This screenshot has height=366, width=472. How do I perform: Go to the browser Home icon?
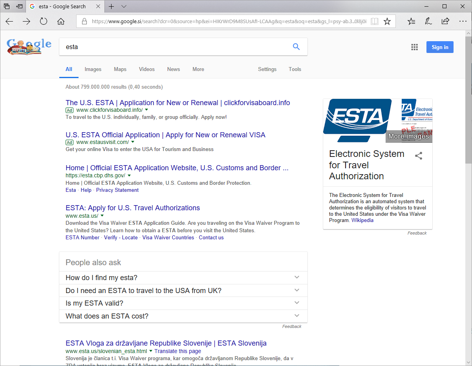tap(61, 22)
